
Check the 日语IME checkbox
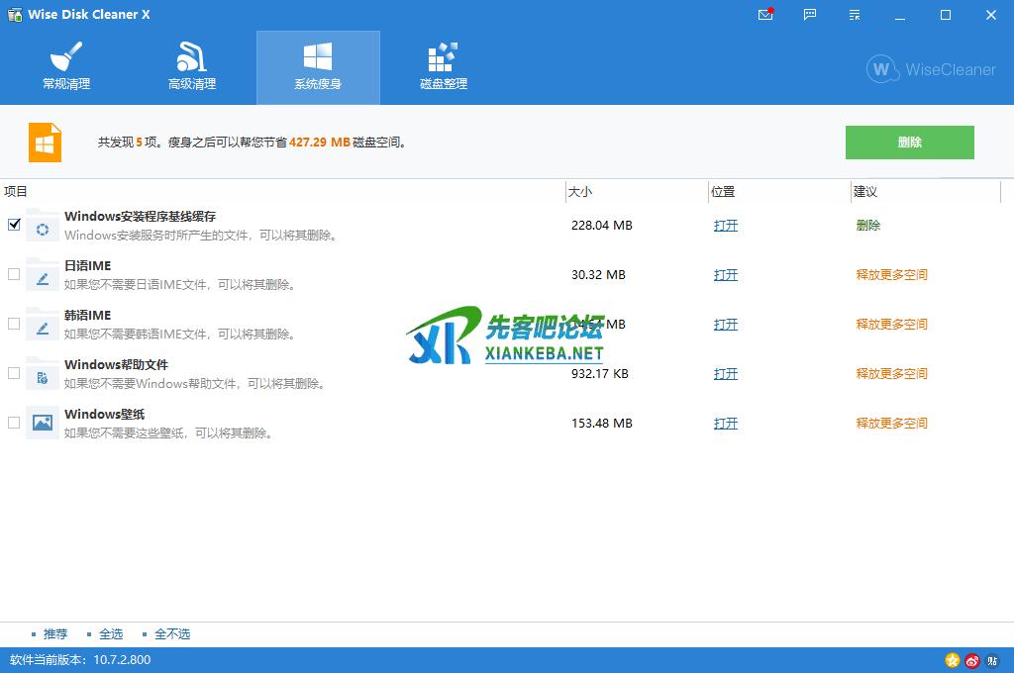14,274
